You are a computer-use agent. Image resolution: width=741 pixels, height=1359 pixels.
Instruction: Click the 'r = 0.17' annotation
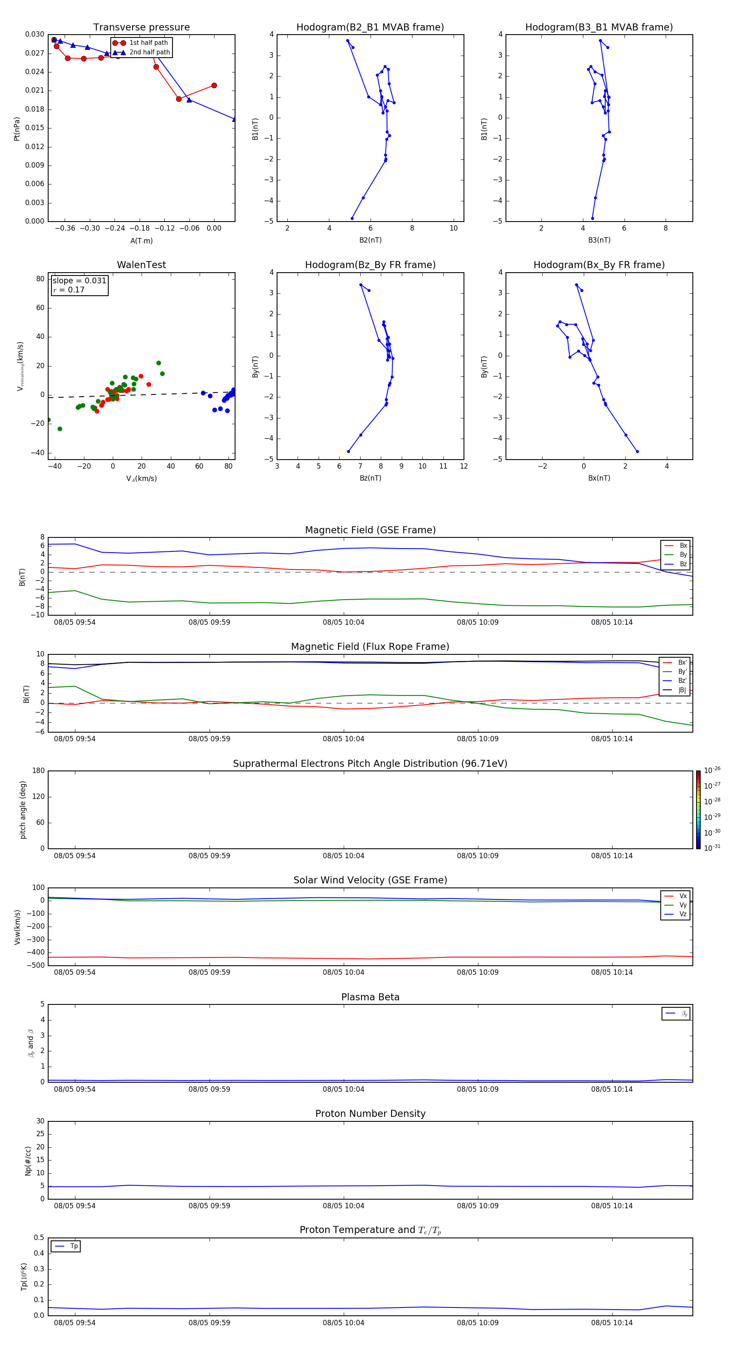(69, 290)
